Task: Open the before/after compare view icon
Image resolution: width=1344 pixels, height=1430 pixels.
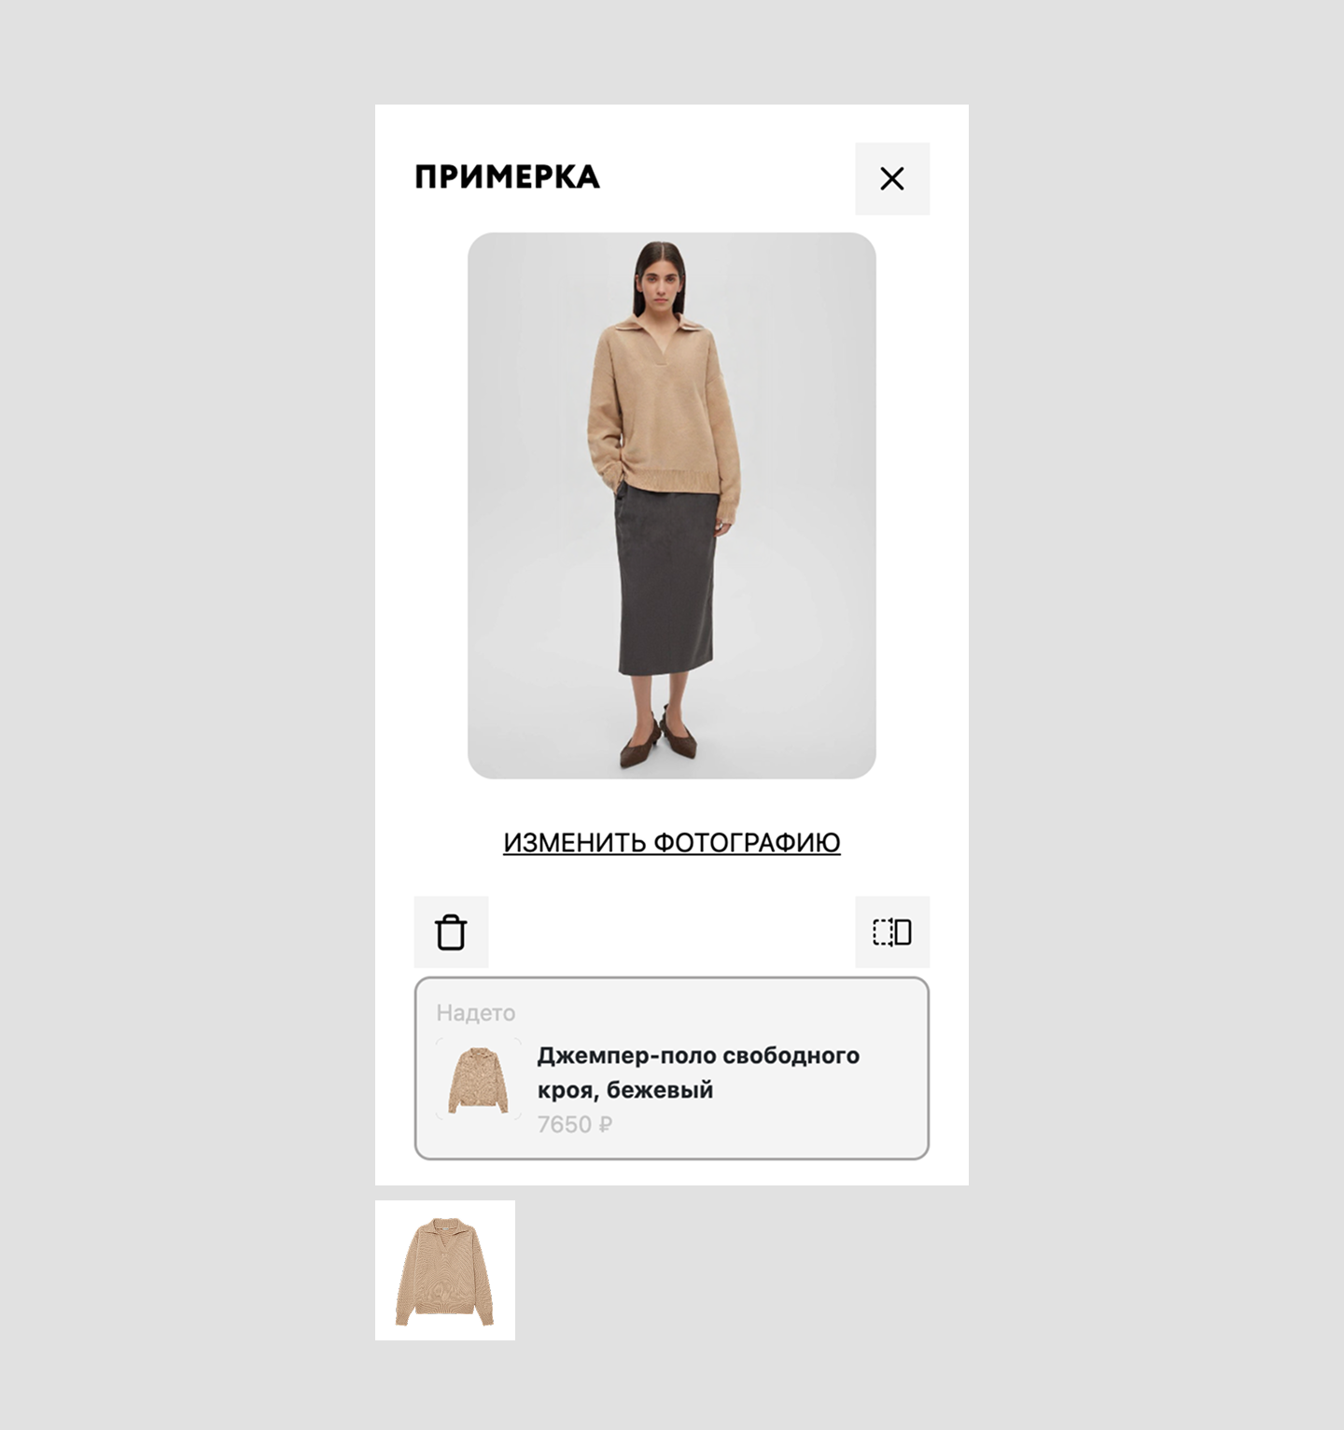Action: click(892, 932)
